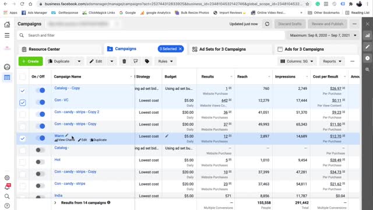Open the Hot campaign link
The image size is (373, 210).
(57, 159)
